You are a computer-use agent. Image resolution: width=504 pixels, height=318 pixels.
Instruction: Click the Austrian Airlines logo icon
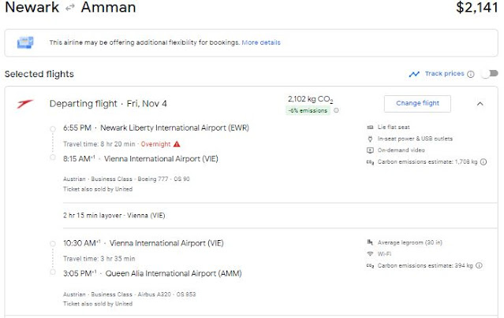click(24, 104)
